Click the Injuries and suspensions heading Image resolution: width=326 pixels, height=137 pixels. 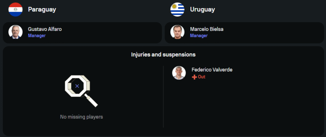[163, 55]
